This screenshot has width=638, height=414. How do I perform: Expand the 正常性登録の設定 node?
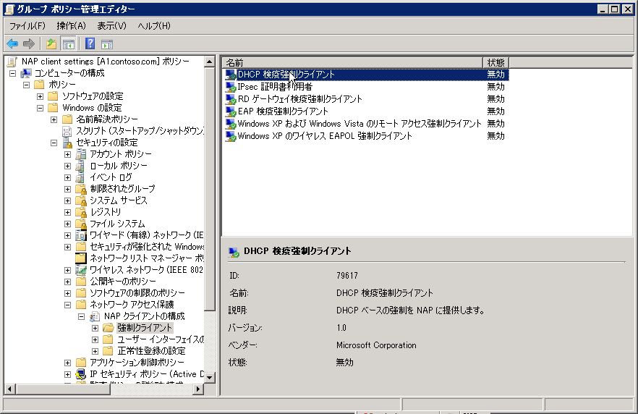click(x=95, y=351)
